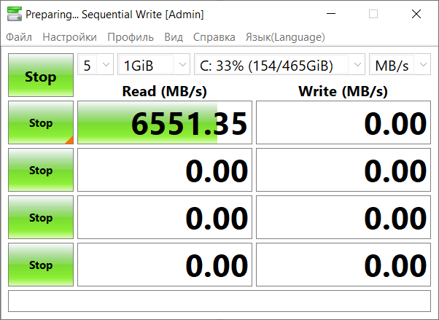Click the second row read value 0.00

click(165, 170)
